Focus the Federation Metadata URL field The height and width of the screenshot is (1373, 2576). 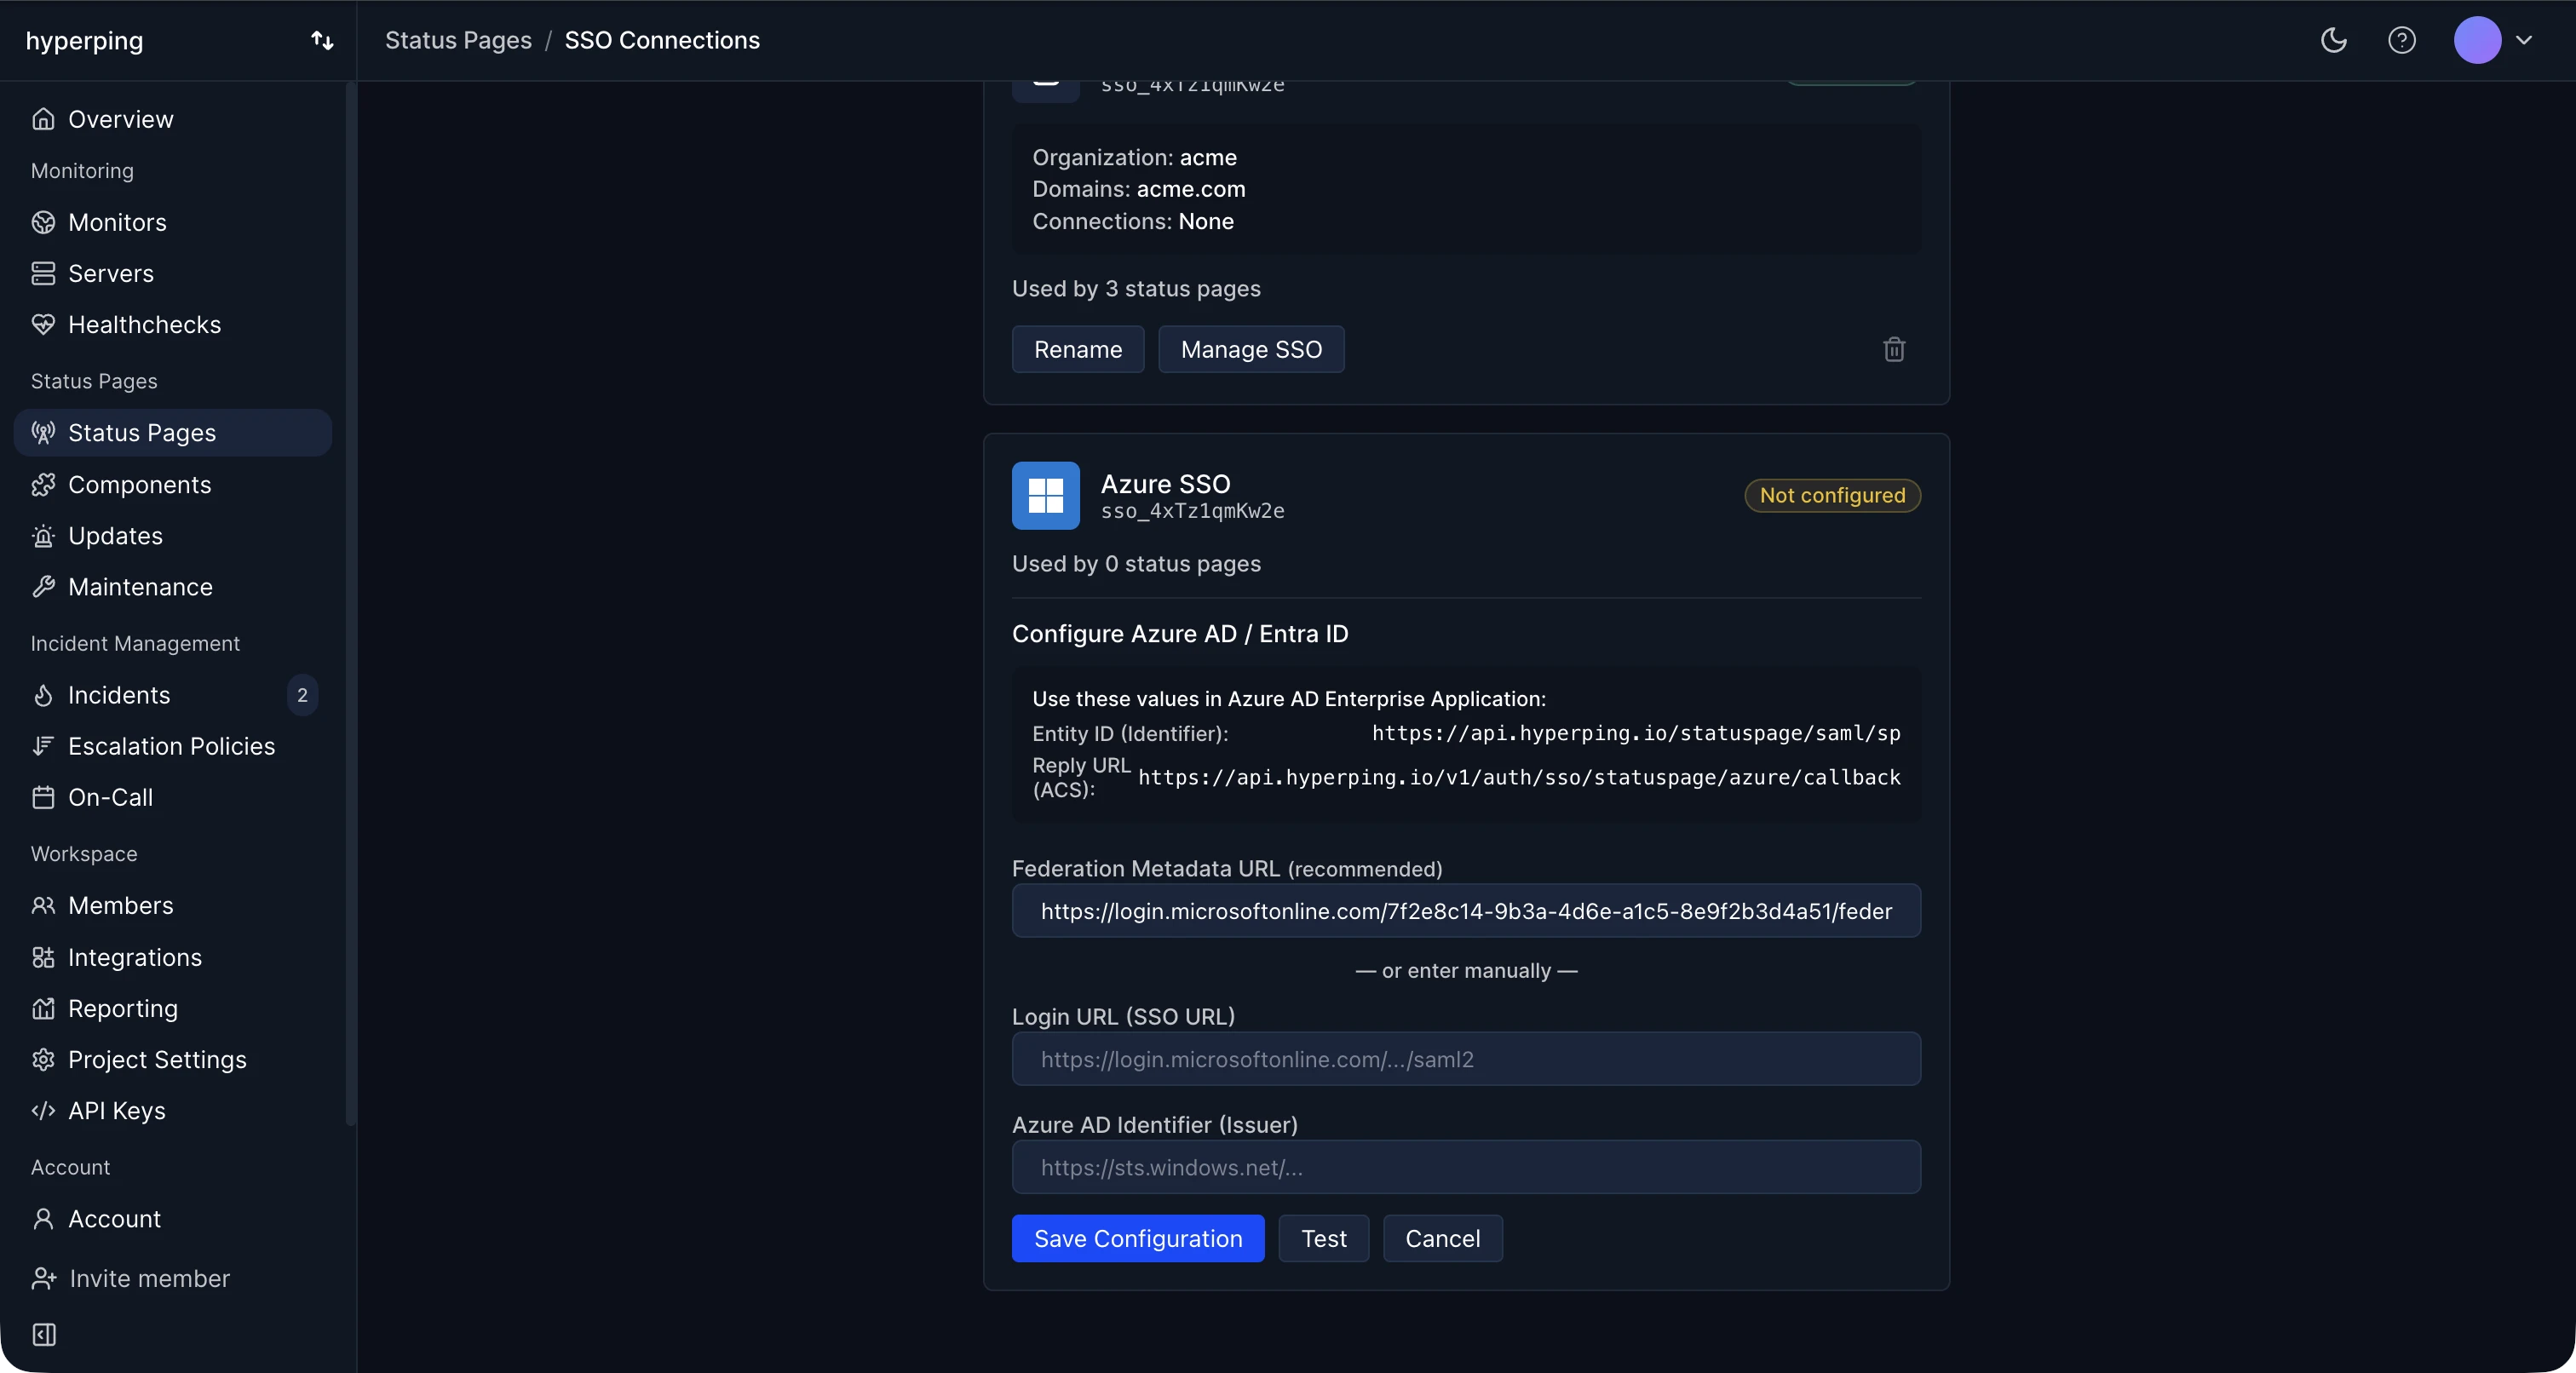coord(1466,910)
